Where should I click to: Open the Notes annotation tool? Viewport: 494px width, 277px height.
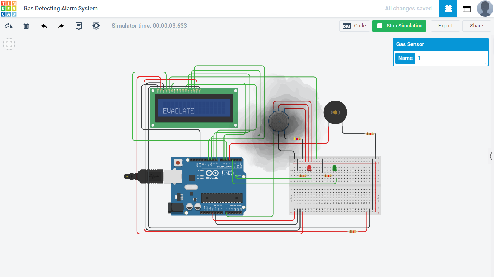pos(78,26)
